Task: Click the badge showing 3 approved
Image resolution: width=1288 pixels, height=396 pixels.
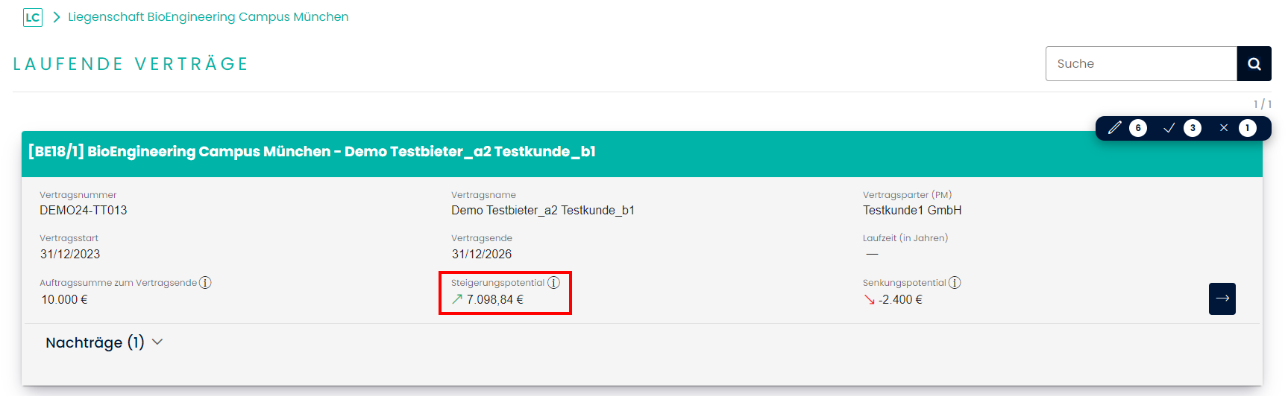Action: (x=1193, y=128)
